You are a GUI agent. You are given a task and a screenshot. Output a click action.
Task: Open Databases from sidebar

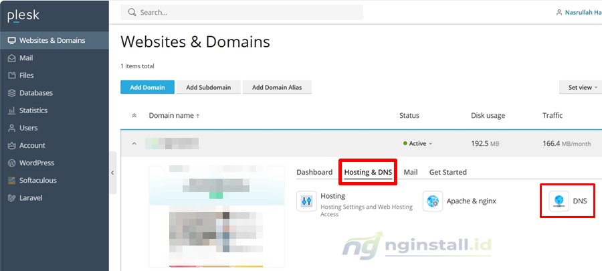[x=54, y=93]
